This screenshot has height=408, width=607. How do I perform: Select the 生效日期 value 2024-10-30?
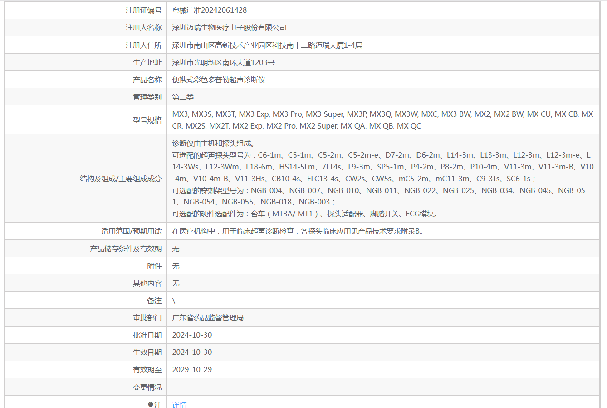point(192,352)
